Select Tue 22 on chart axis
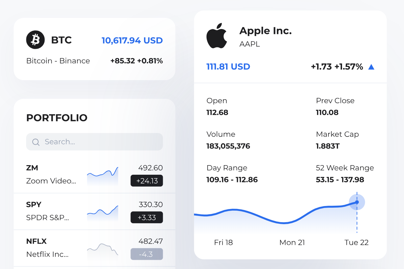The height and width of the screenshot is (269, 404). point(356,243)
